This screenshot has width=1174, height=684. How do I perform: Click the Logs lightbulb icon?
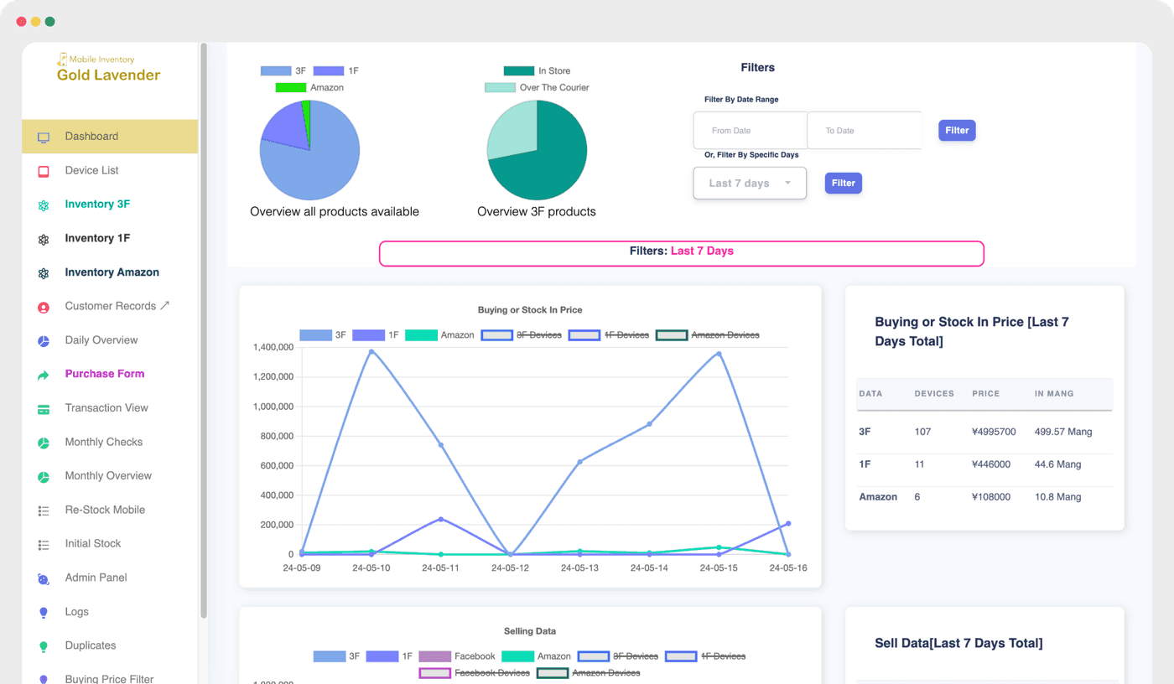click(44, 613)
